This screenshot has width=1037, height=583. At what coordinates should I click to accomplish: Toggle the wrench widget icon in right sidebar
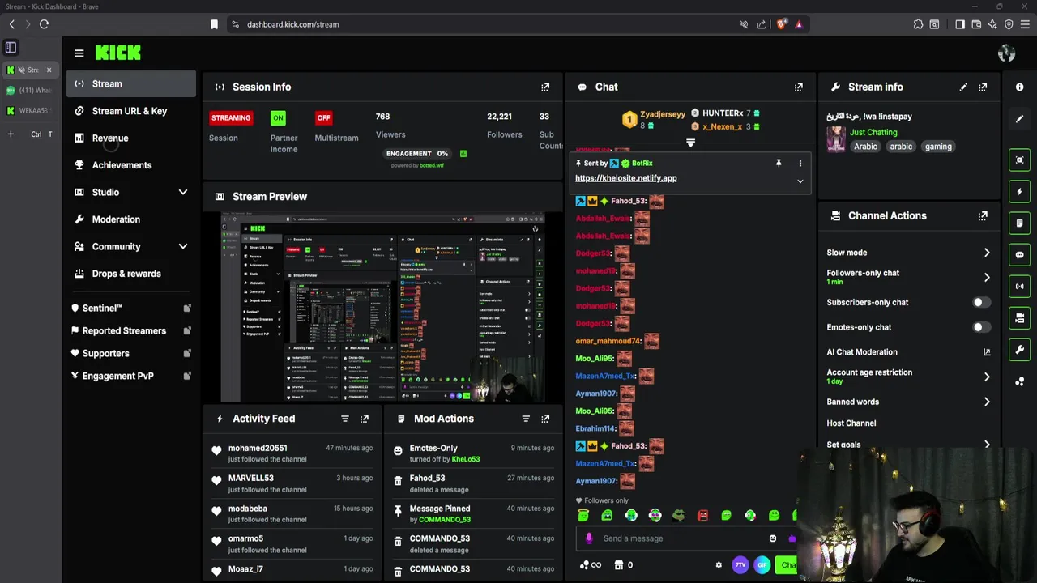(1020, 350)
